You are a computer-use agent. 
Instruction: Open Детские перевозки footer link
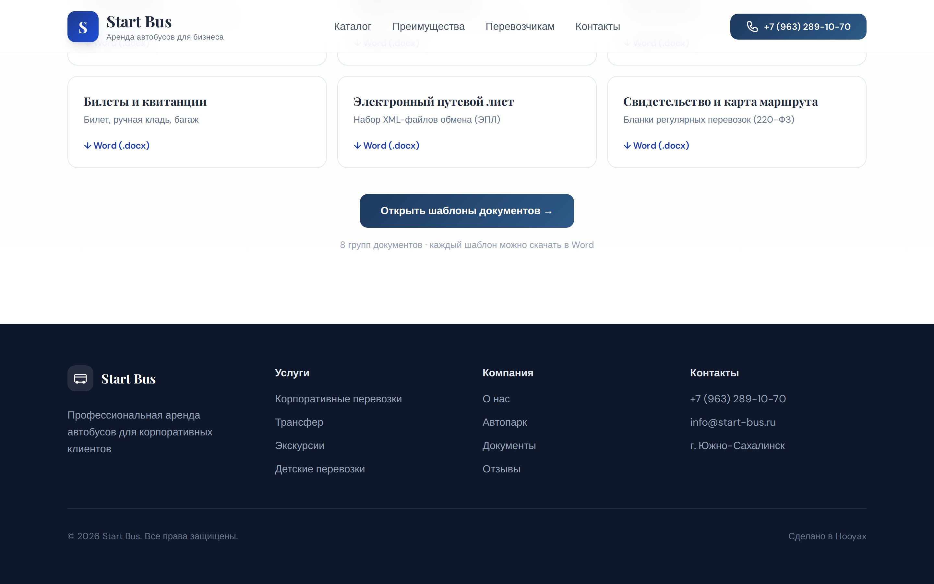click(319, 469)
